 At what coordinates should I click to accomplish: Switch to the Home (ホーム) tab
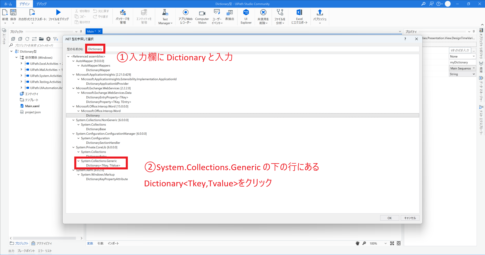coord(8,4)
